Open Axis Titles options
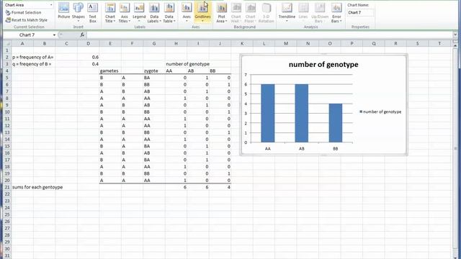Viewport: 461px width, 259px height. pyautogui.click(x=125, y=13)
